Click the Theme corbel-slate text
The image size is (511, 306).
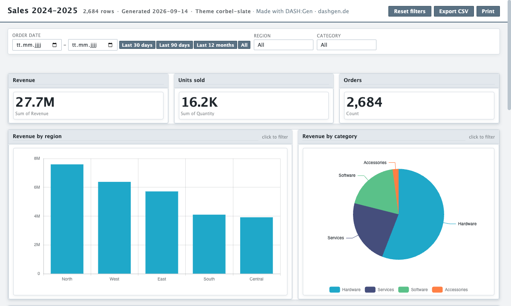point(223,11)
